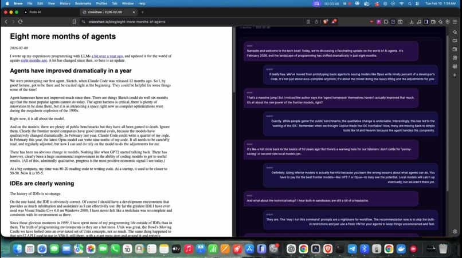462x258 pixels.
Task: Switch to the Podio AI tab
Action: point(50,12)
